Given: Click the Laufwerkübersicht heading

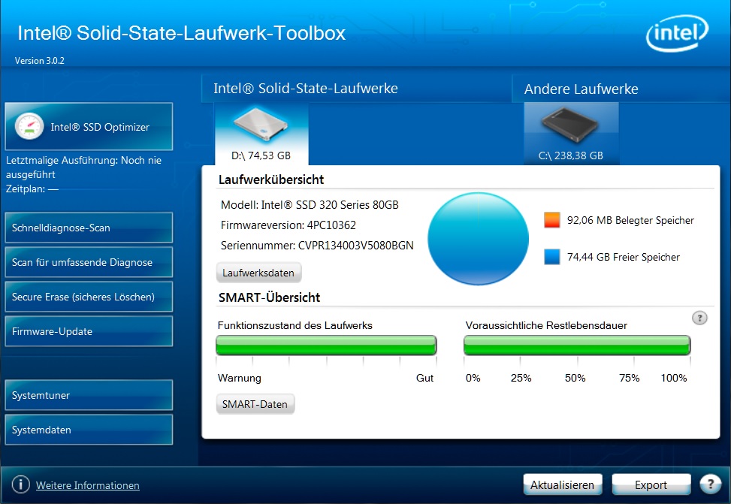Looking at the screenshot, I should pyautogui.click(x=271, y=180).
